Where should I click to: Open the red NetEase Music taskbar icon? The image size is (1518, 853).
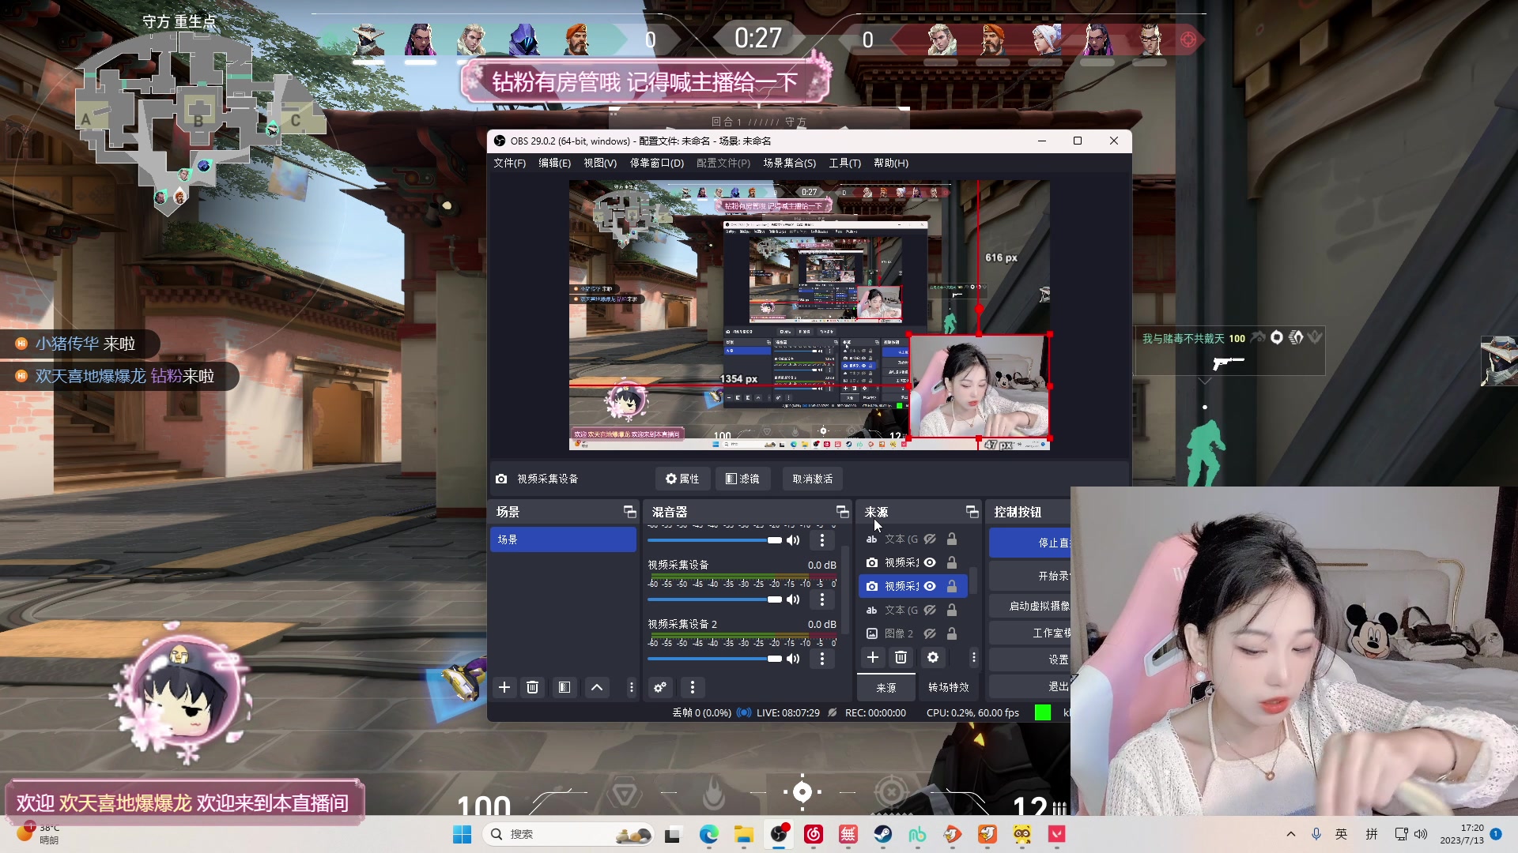(814, 834)
